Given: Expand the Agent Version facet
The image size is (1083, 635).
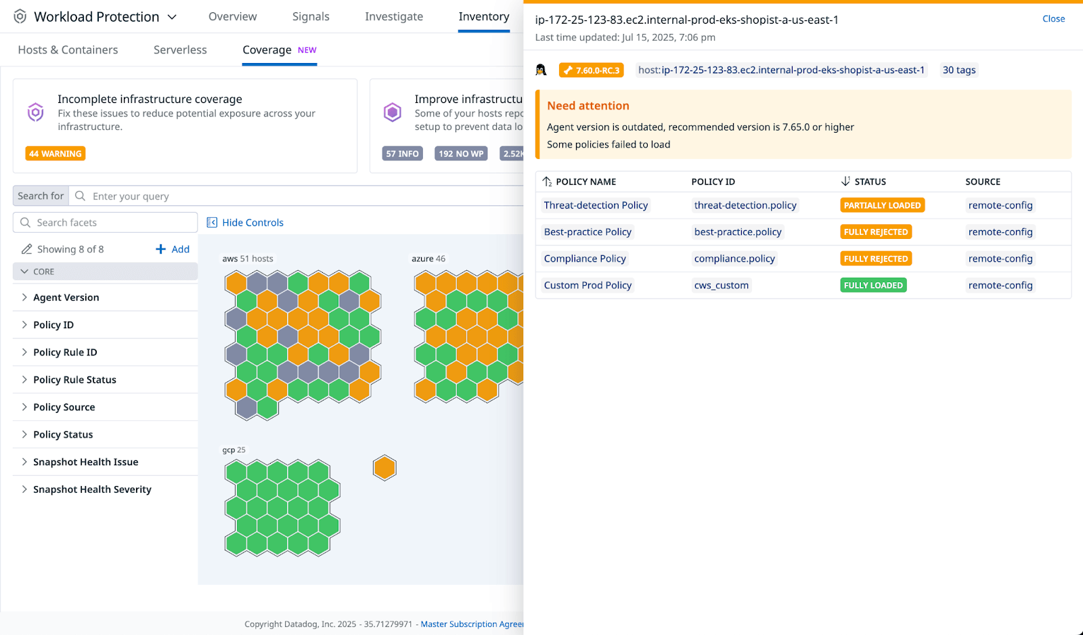Looking at the screenshot, I should [106, 297].
